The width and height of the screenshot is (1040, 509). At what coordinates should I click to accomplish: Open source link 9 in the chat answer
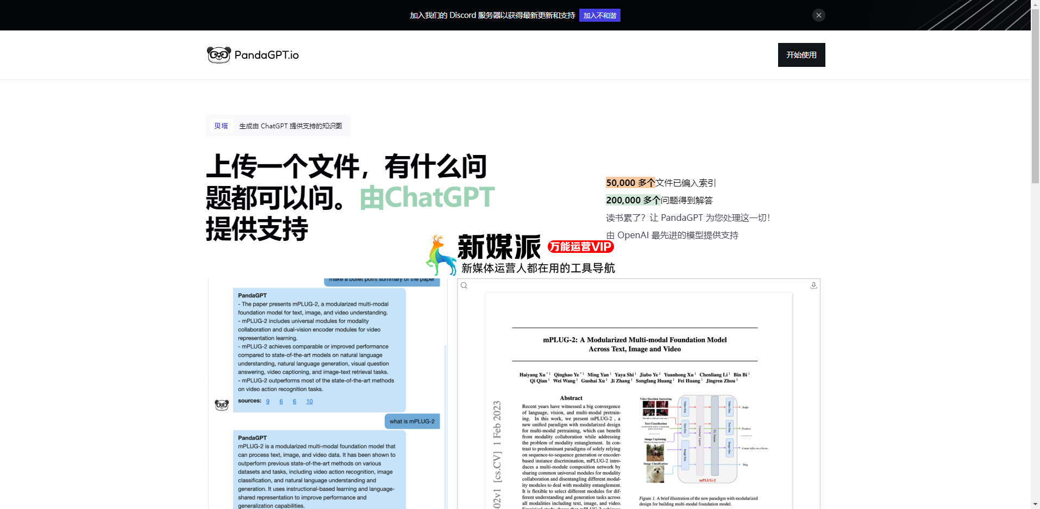[268, 401]
